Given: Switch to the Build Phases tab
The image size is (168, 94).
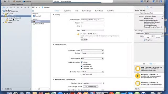Looking at the screenshot, I should [x=99, y=11].
